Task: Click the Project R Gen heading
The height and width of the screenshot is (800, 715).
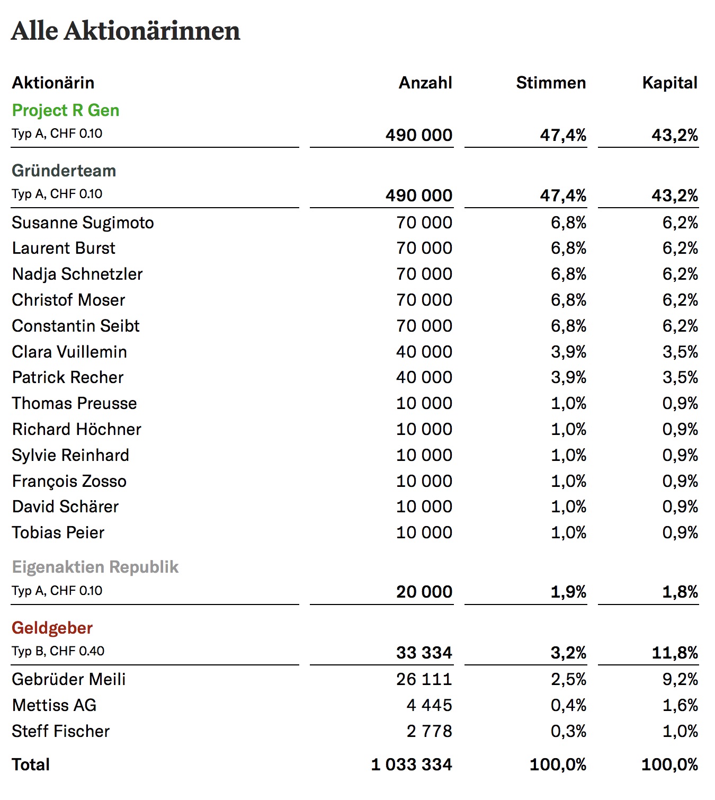Action: (x=66, y=110)
